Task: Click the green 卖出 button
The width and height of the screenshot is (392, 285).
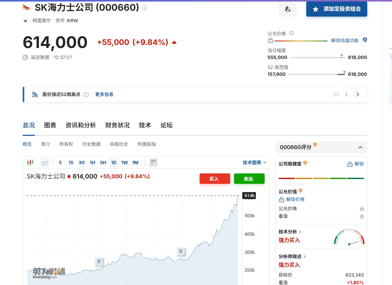Action: 249,179
